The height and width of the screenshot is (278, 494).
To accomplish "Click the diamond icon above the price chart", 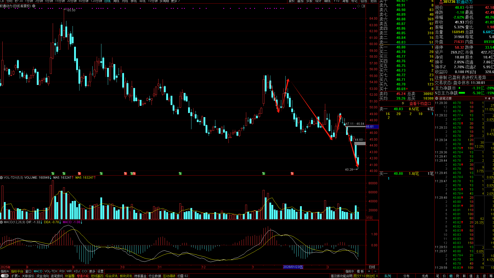I will coord(358,6).
